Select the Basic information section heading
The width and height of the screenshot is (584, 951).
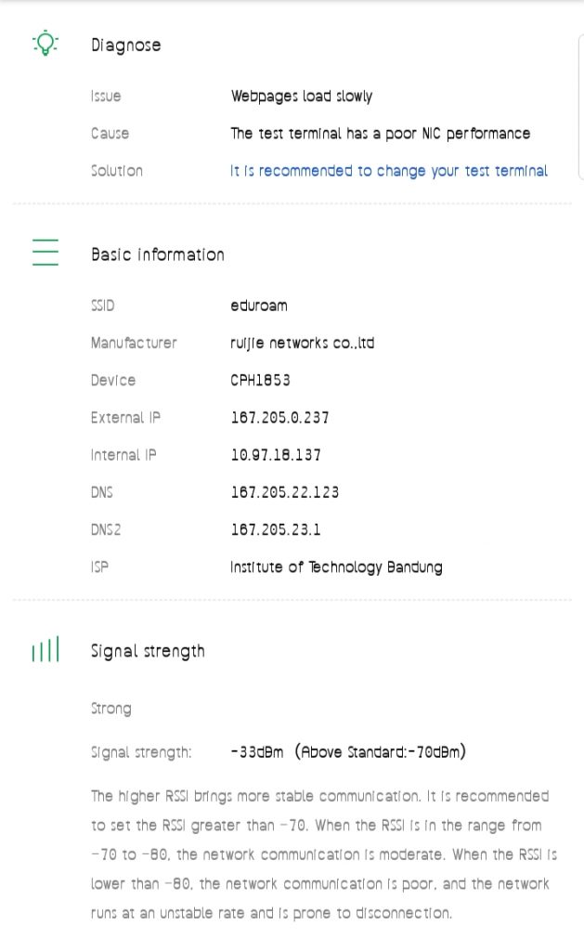157,254
